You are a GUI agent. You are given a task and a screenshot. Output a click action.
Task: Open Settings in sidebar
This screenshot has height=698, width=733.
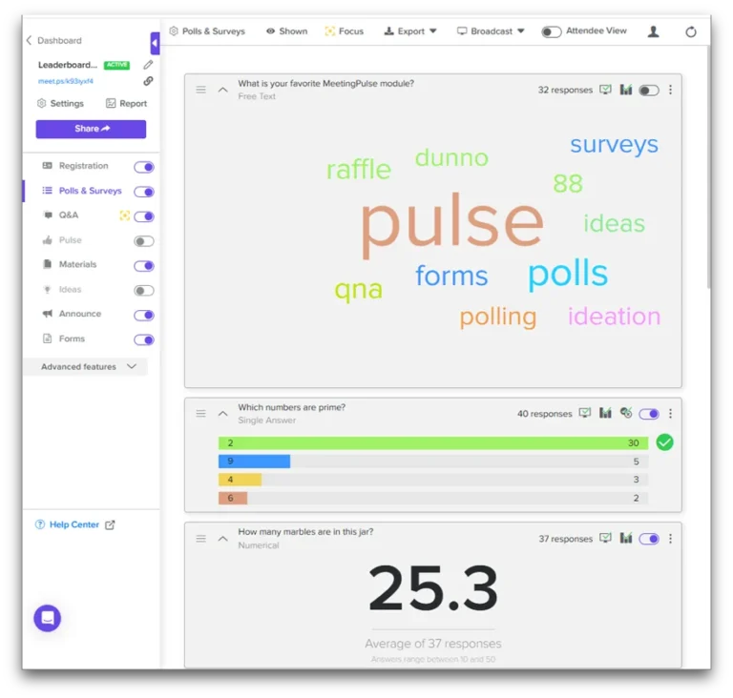(x=60, y=103)
